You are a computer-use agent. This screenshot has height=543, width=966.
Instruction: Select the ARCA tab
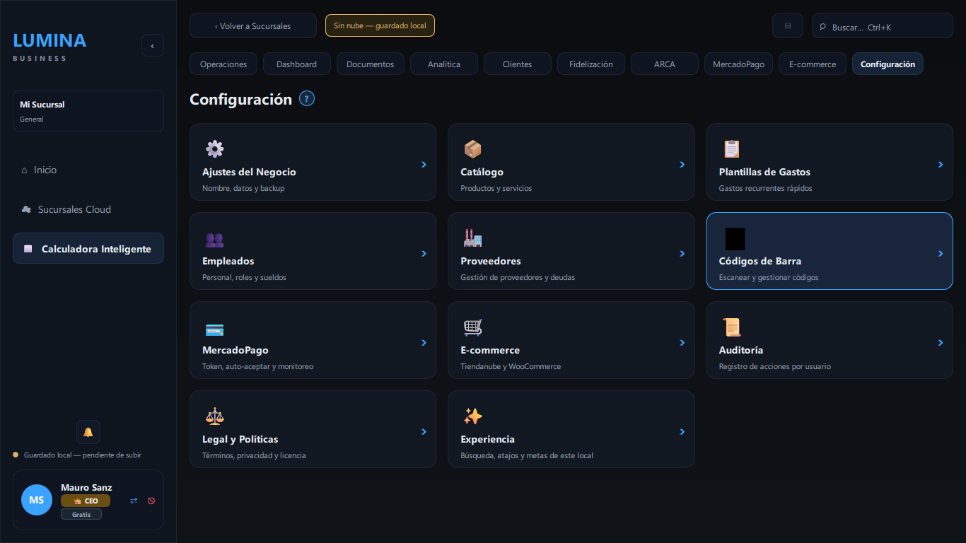(665, 64)
